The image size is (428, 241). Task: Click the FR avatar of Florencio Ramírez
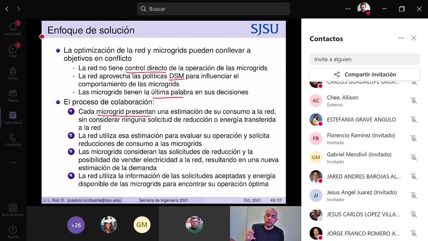click(x=316, y=138)
